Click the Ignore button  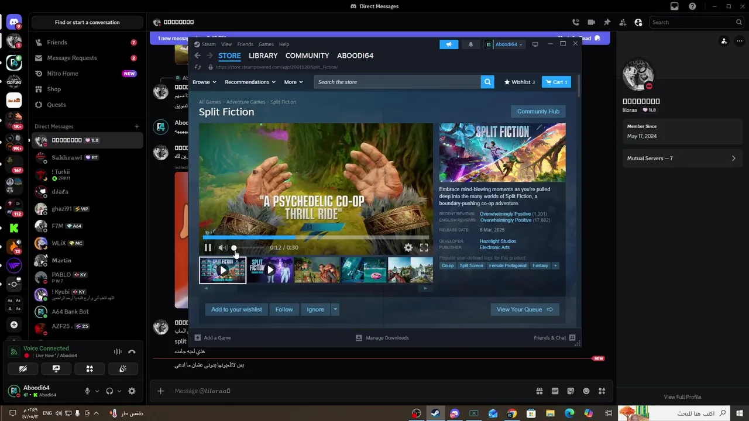315,309
